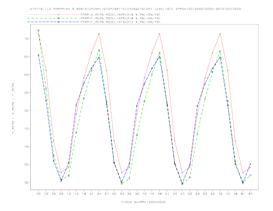Click the x-axis tick label 48

pyautogui.click(x=160, y=194)
